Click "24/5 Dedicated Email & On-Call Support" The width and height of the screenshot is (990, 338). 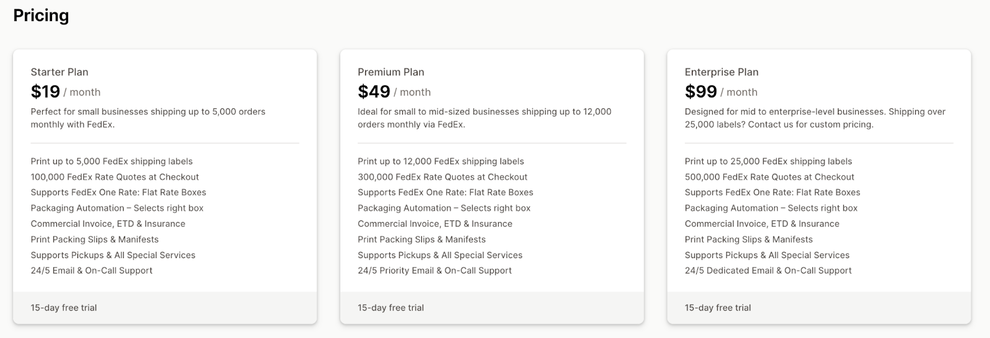[x=768, y=271]
